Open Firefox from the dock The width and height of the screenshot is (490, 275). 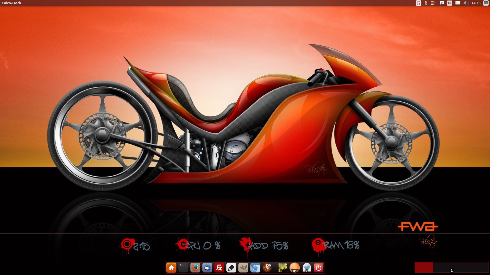(195, 268)
